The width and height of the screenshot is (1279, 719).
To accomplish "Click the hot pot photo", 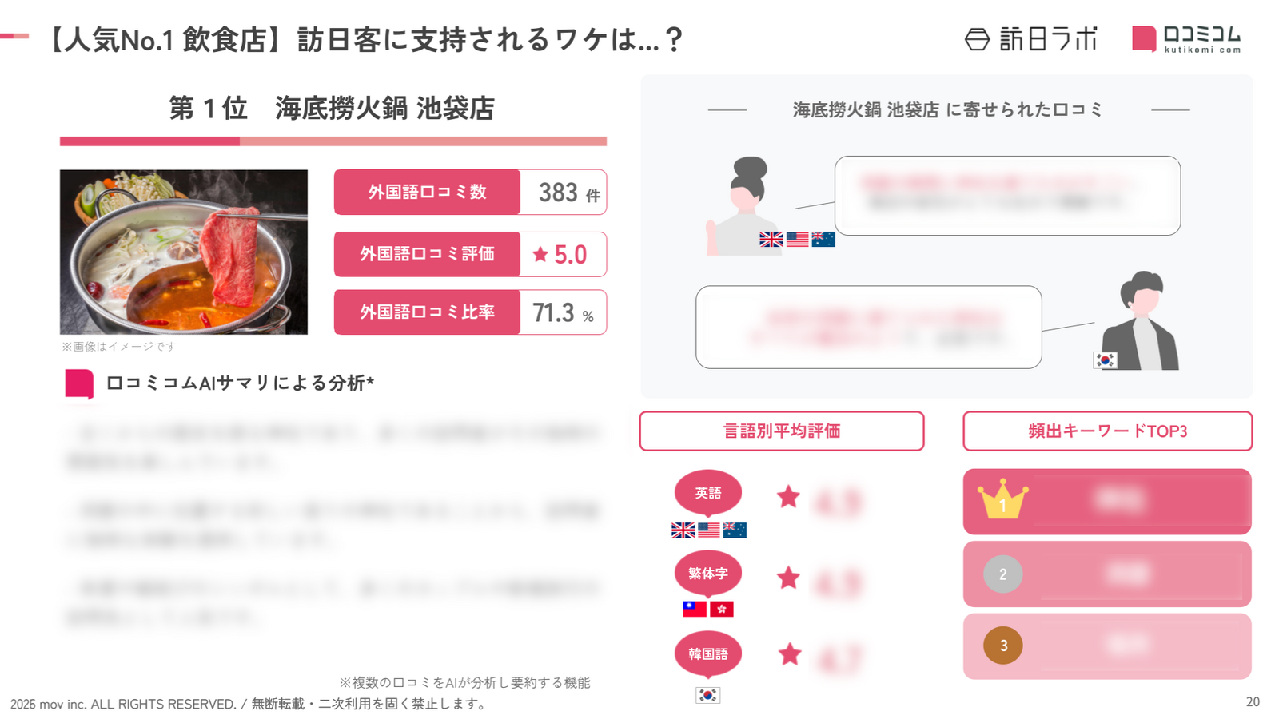I will point(184,252).
